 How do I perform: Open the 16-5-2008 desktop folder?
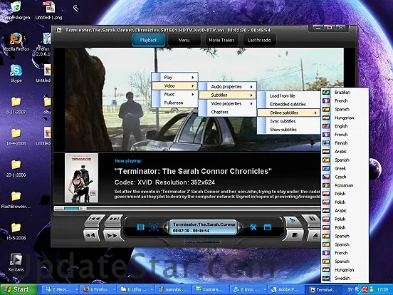[16, 232]
